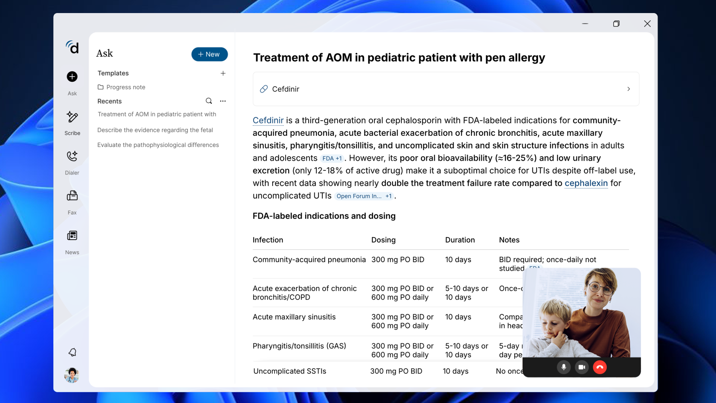The height and width of the screenshot is (403, 716).
Task: Click the Duration column header
Action: coord(460,240)
